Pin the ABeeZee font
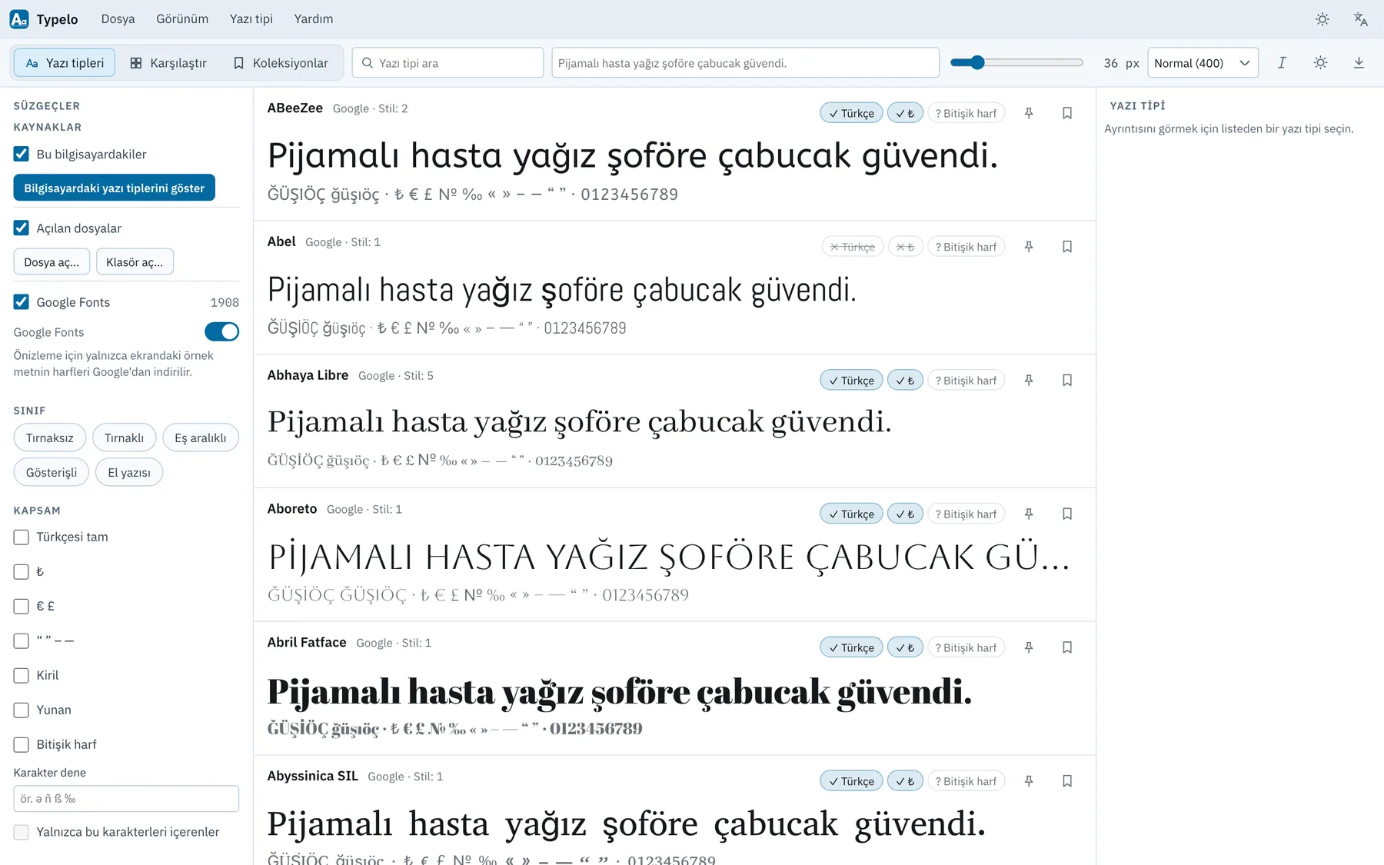This screenshot has height=865, width=1384. [1029, 113]
